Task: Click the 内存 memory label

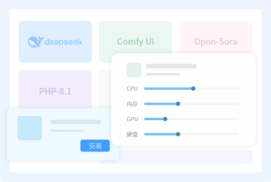Action: point(132,104)
